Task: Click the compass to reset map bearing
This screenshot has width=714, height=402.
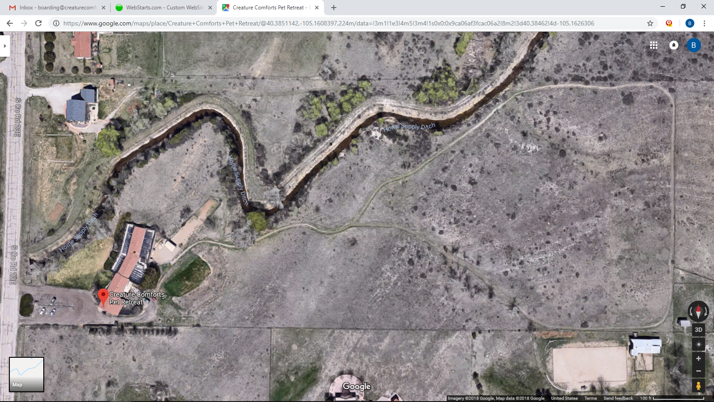Action: tap(698, 311)
